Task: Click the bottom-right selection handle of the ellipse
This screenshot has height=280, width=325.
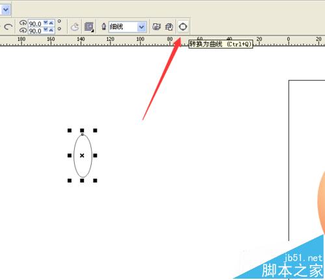Action: 95,181
